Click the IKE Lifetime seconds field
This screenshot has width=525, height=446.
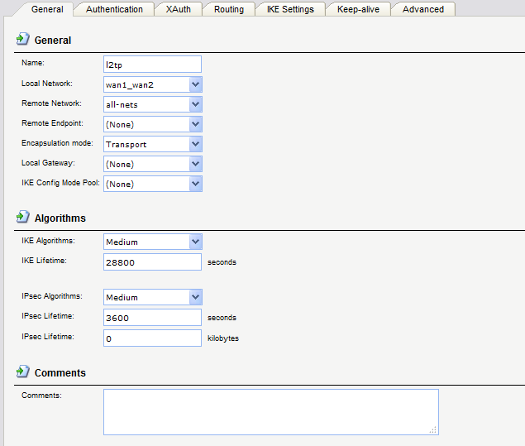152,262
